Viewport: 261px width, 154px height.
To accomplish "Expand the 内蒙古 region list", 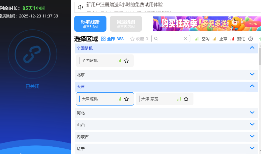I will [x=252, y=136].
